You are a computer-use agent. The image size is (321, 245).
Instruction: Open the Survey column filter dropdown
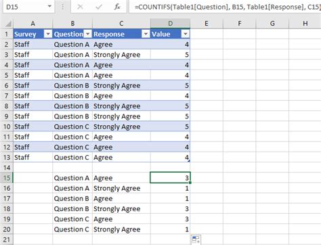coord(48,34)
